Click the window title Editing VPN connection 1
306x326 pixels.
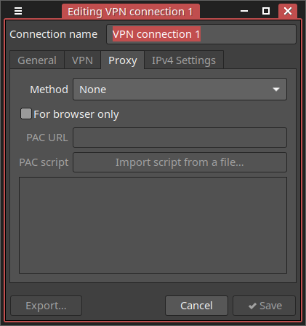pos(130,12)
